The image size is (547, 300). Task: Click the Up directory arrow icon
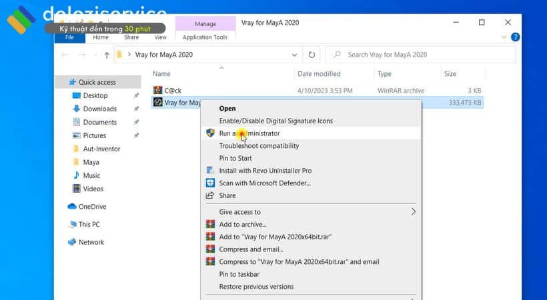[107, 55]
